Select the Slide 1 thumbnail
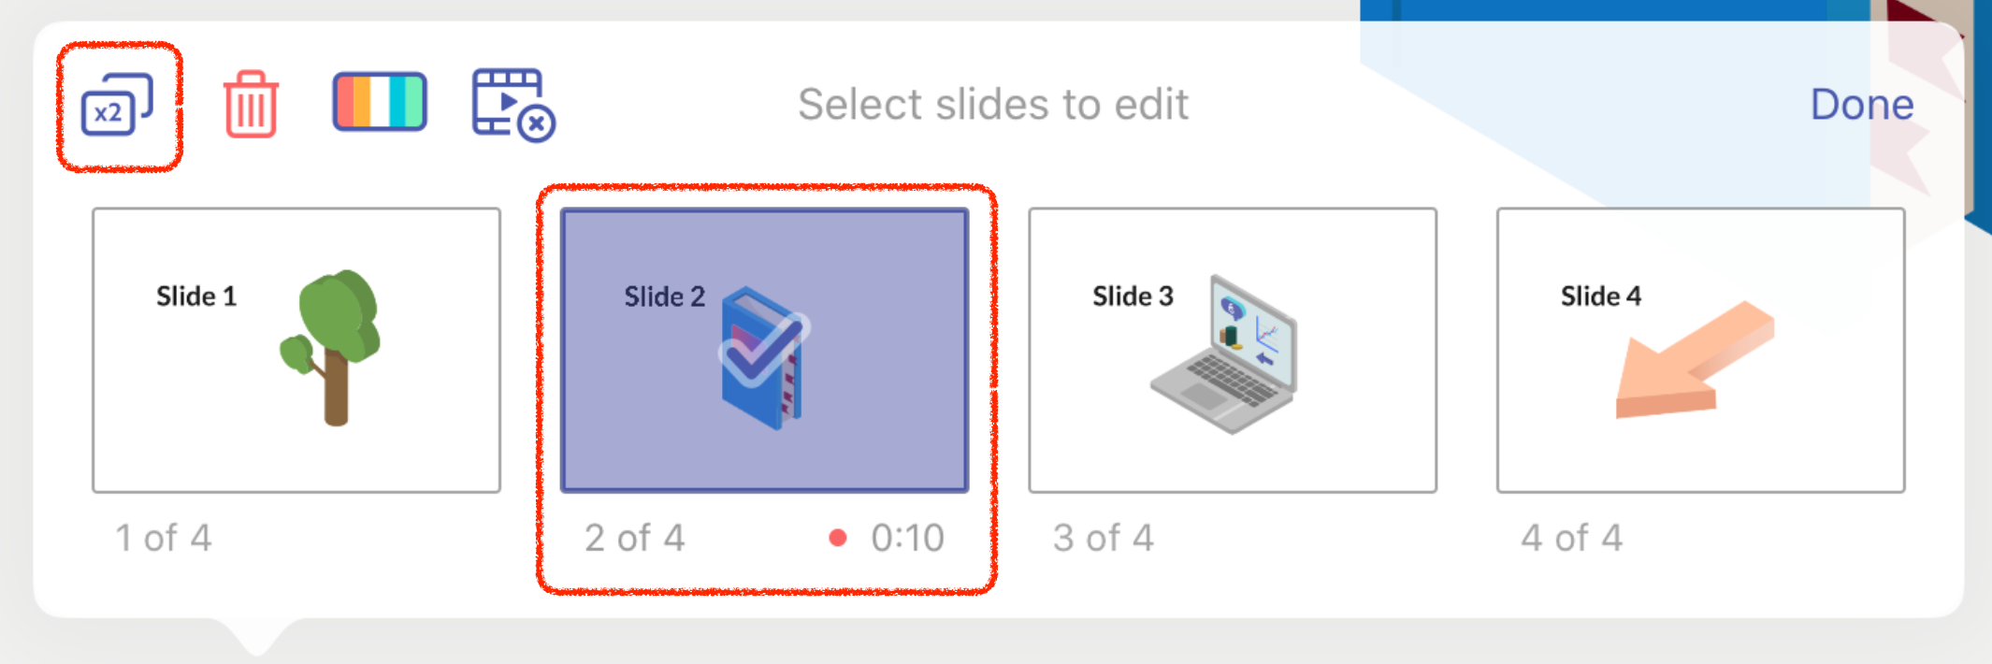The width and height of the screenshot is (1992, 664). click(296, 350)
